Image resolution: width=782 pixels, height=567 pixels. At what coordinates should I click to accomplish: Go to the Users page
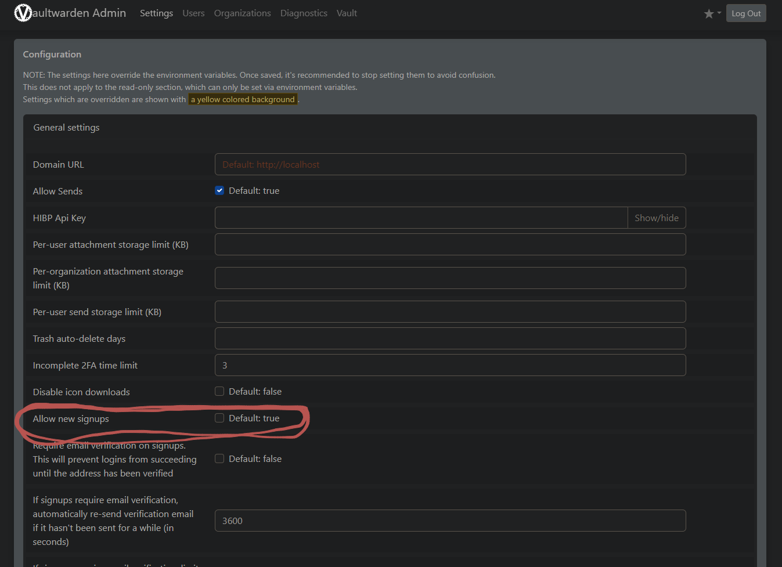pos(193,13)
